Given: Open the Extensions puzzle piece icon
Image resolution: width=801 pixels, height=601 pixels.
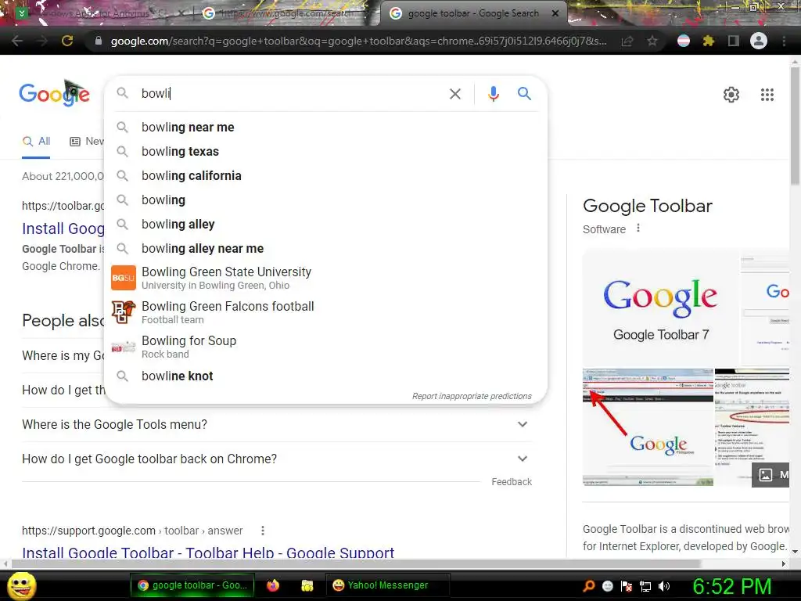Looking at the screenshot, I should click(708, 41).
